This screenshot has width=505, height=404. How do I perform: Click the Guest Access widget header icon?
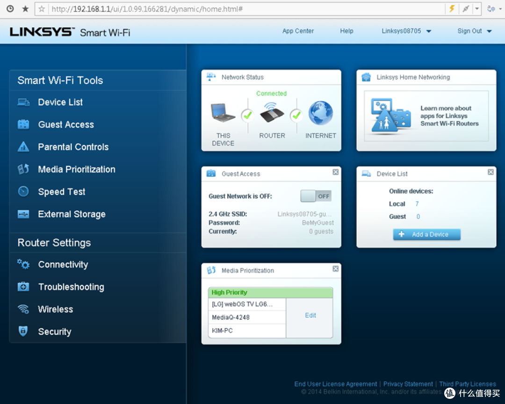pyautogui.click(x=211, y=173)
